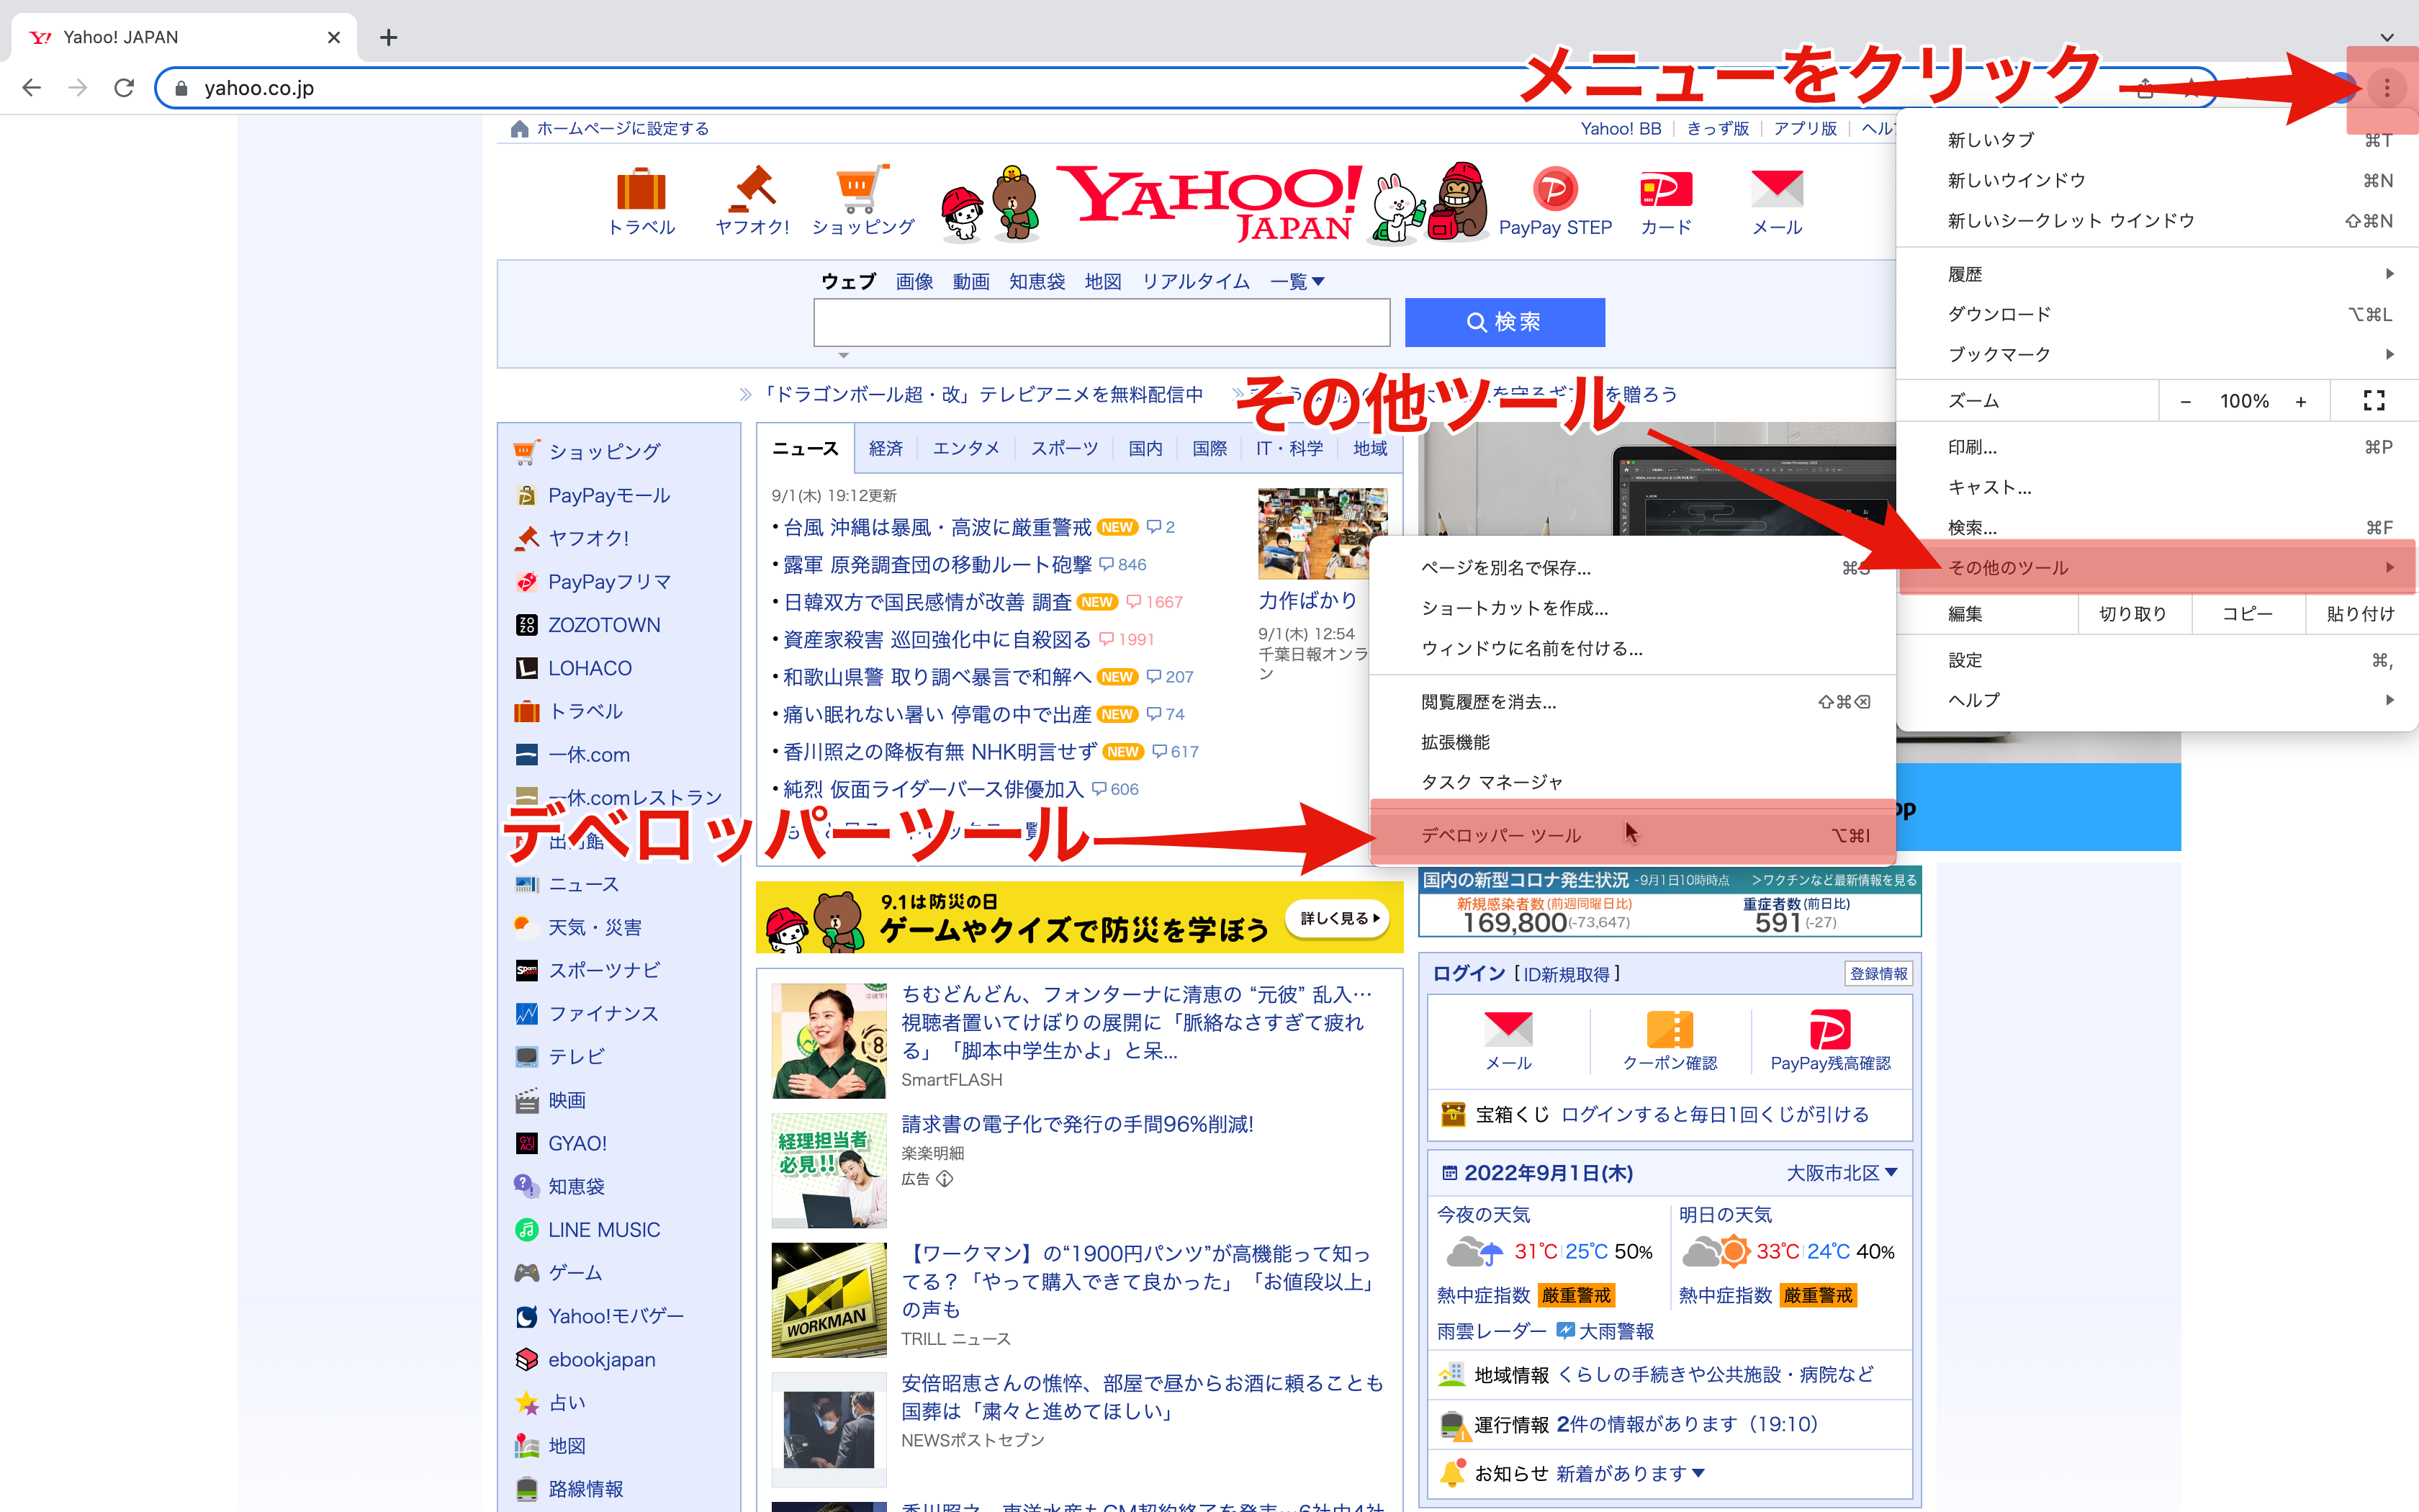This screenshot has width=2419, height=1512.
Task: Switch to the 経済 news tab
Action: click(x=886, y=449)
